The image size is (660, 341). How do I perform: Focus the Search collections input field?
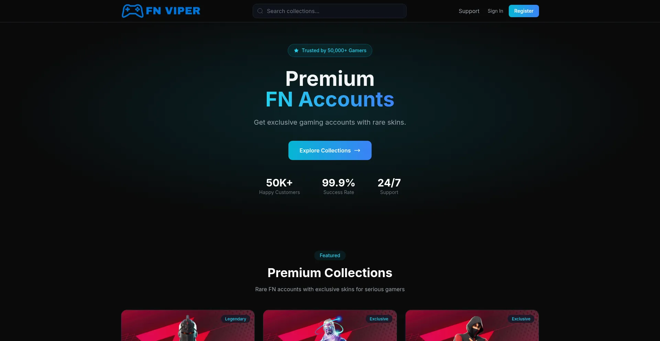329,11
